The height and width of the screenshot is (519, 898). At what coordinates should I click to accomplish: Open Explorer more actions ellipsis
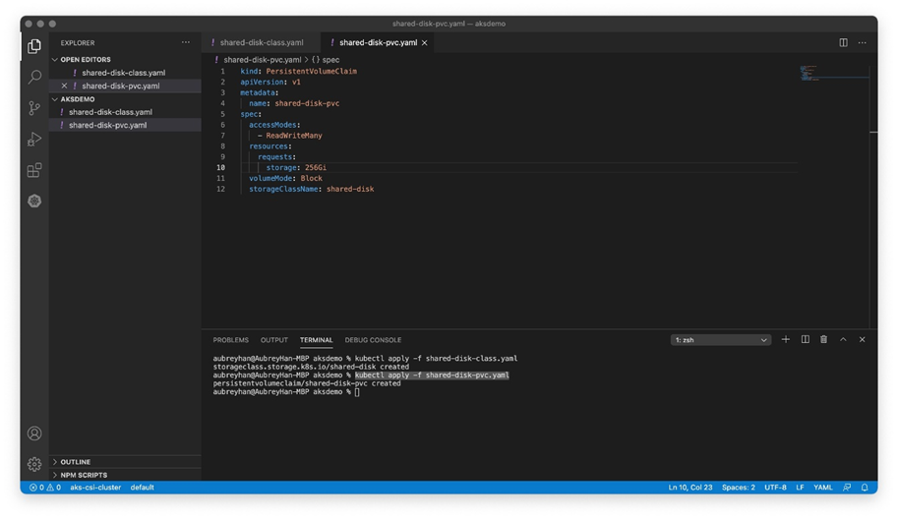click(x=186, y=42)
